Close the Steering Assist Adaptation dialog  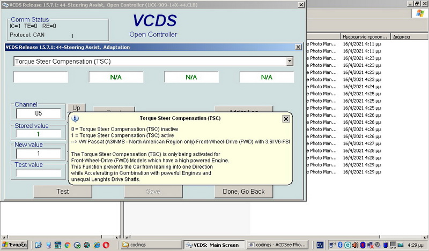click(x=298, y=47)
